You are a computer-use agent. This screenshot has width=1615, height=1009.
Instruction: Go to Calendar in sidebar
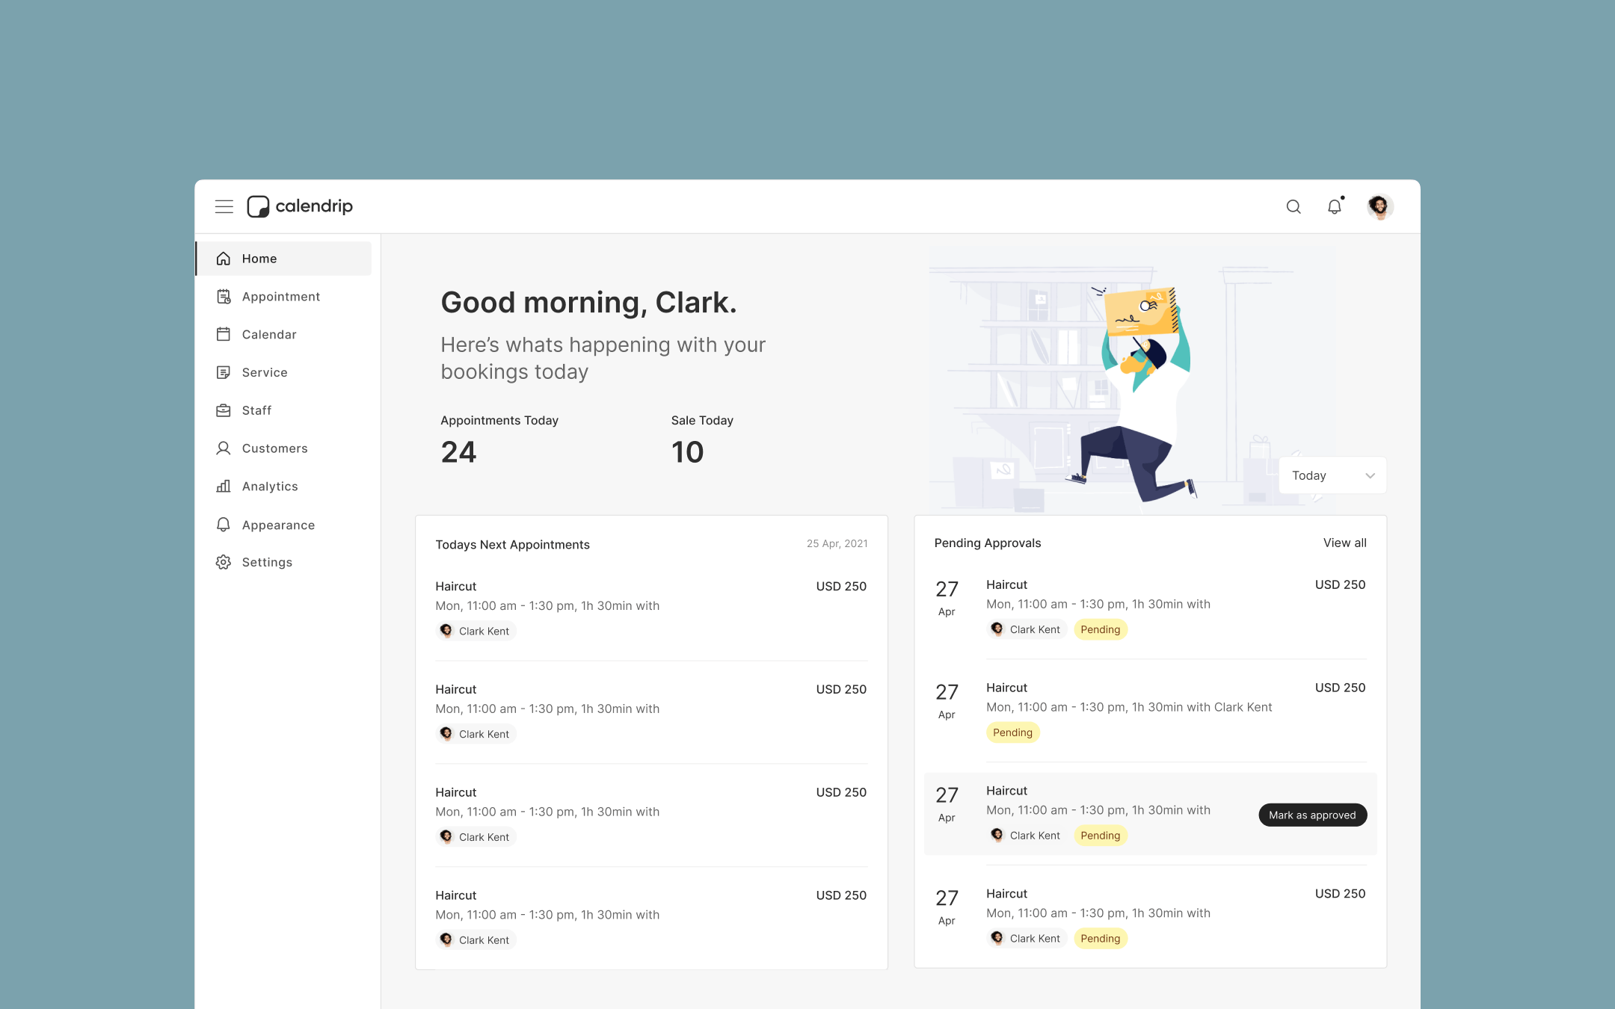coord(269,334)
